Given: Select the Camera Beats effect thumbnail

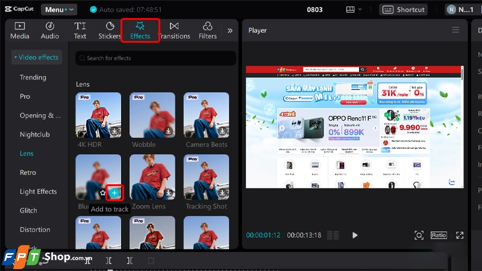Looking at the screenshot, I should tap(206, 115).
